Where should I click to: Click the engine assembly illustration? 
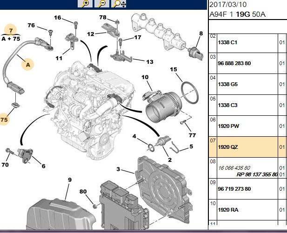90,110
